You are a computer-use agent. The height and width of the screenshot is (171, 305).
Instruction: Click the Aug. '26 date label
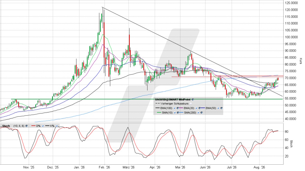pos(259,167)
